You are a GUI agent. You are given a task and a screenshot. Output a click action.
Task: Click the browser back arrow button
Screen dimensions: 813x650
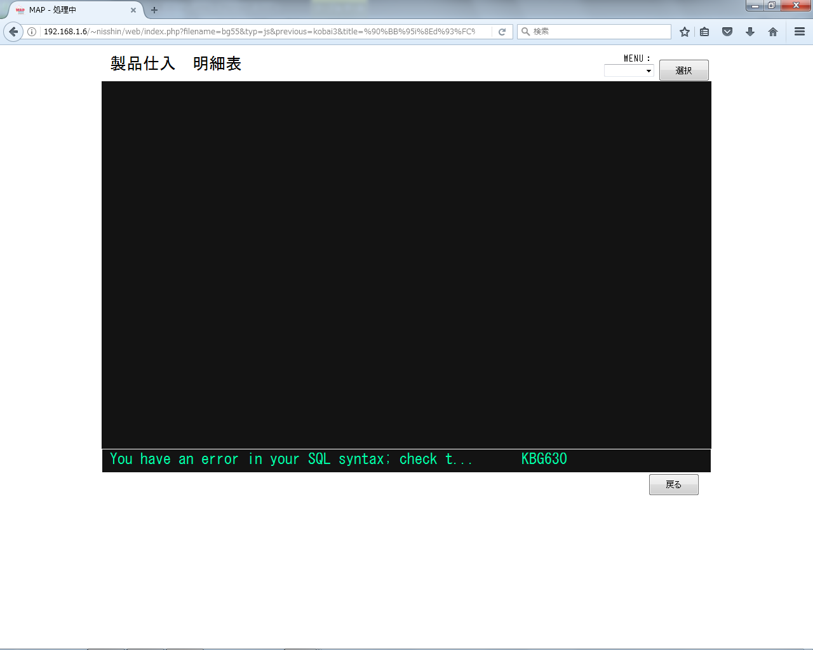(x=13, y=32)
